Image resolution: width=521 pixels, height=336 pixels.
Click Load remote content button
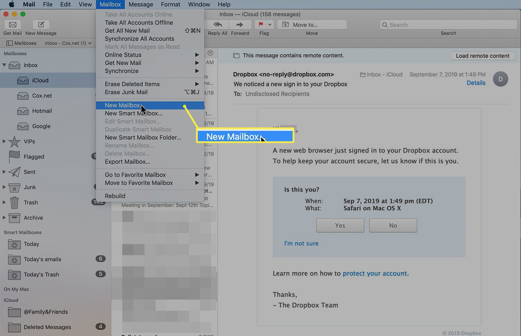[x=482, y=56]
